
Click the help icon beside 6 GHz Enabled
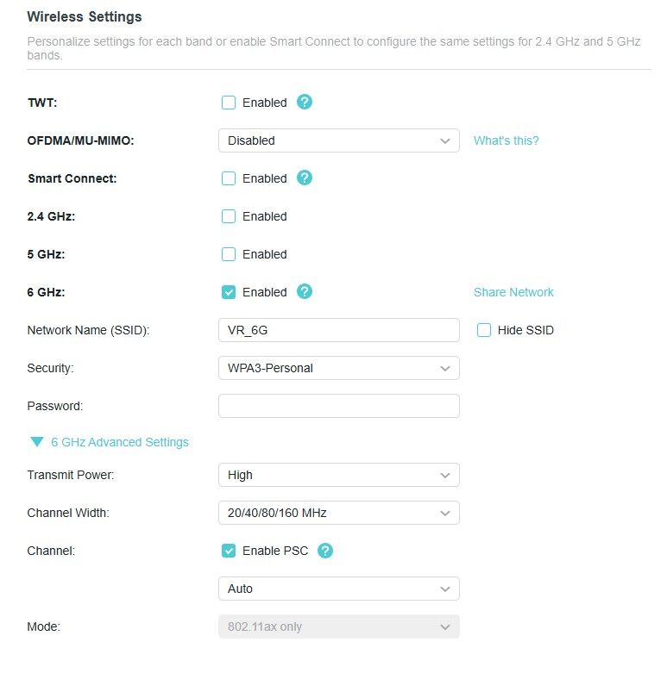304,291
